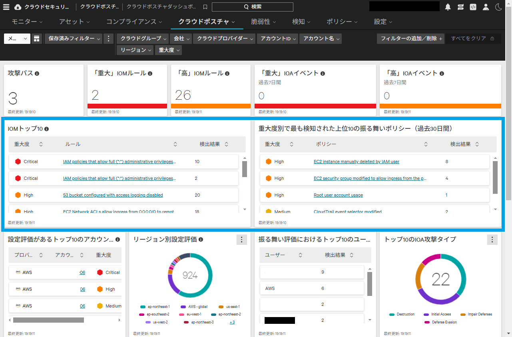Sort user table by ユーザー column

click(x=301, y=255)
